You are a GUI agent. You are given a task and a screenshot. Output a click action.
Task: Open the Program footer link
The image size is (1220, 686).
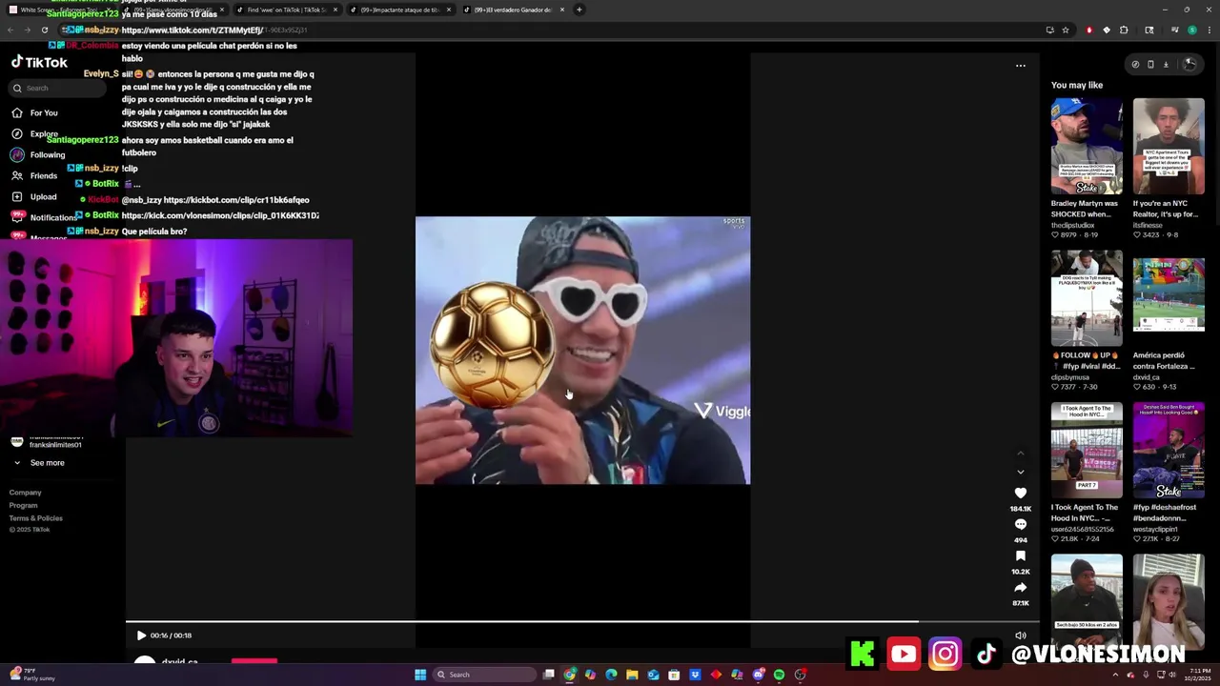pos(24,505)
